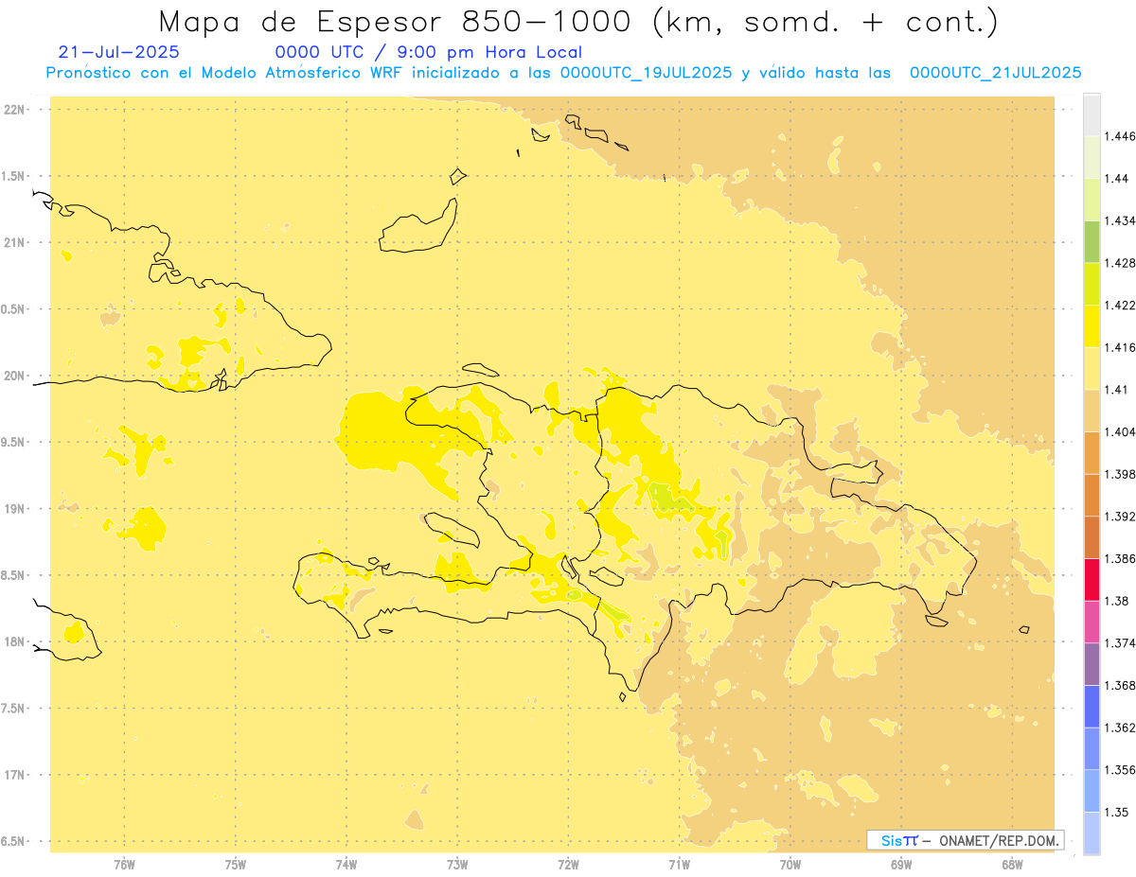Click the 75W longitude label
The width and height of the screenshot is (1136, 877).
(x=236, y=866)
